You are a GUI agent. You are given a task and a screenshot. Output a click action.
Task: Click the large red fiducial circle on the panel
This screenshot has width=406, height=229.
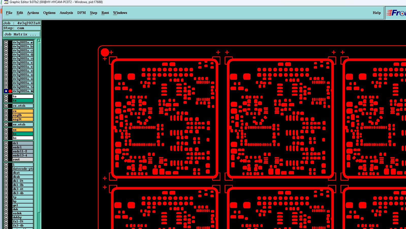105,52
